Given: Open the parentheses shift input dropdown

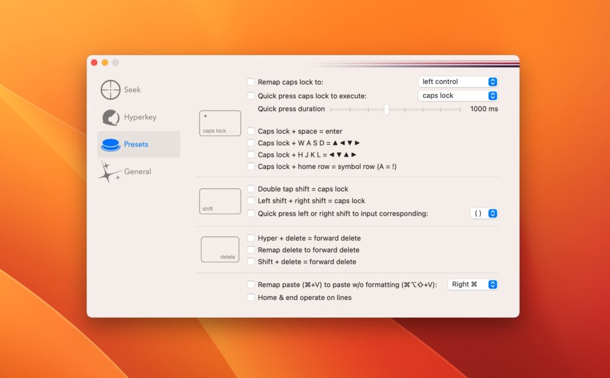Looking at the screenshot, I should pyautogui.click(x=484, y=213).
